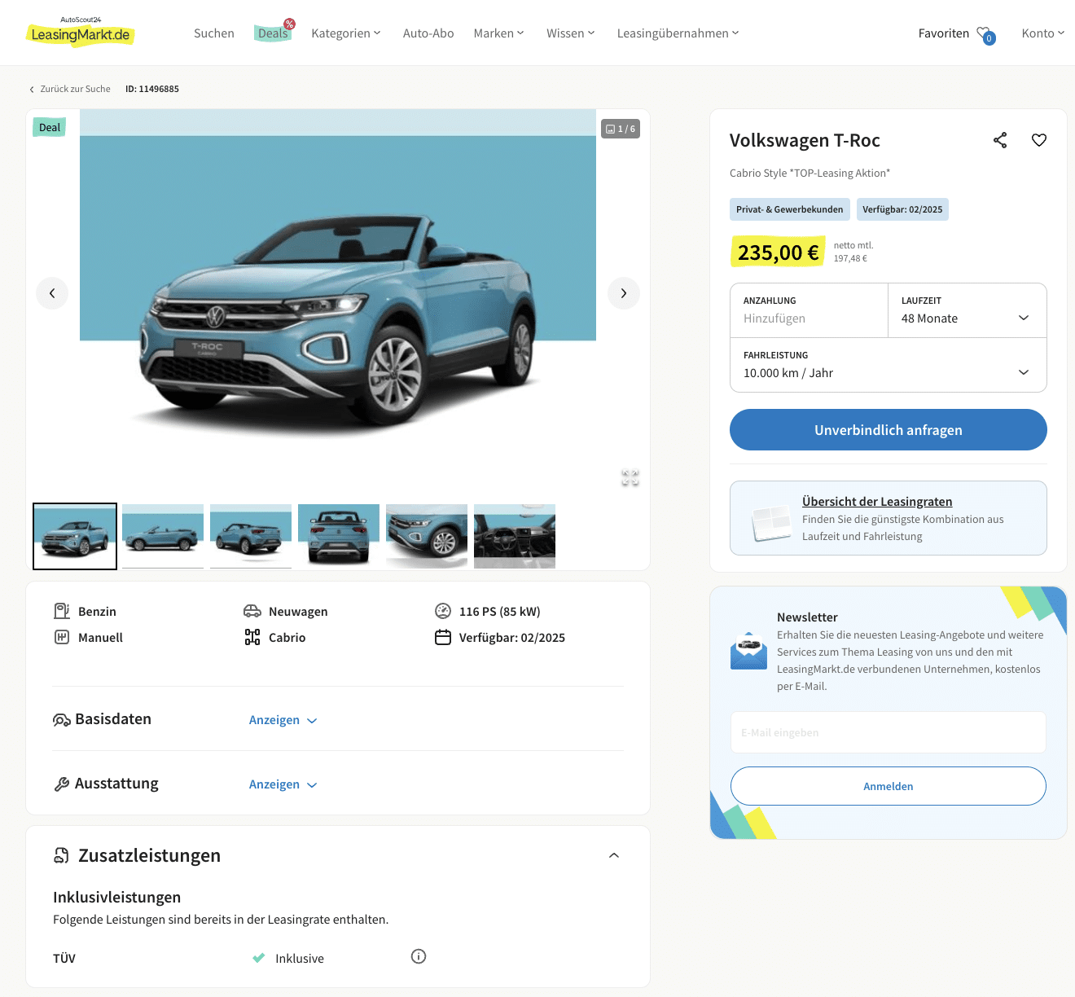Go back via Zurück zur Suche
Image resolution: width=1075 pixels, height=997 pixels.
[x=70, y=89]
